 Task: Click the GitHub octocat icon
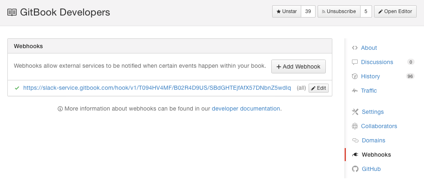click(x=355, y=169)
